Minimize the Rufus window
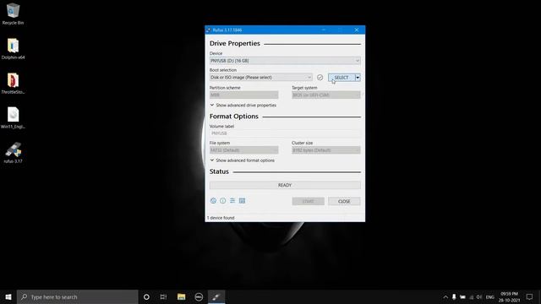The image size is (541, 304). click(x=324, y=30)
